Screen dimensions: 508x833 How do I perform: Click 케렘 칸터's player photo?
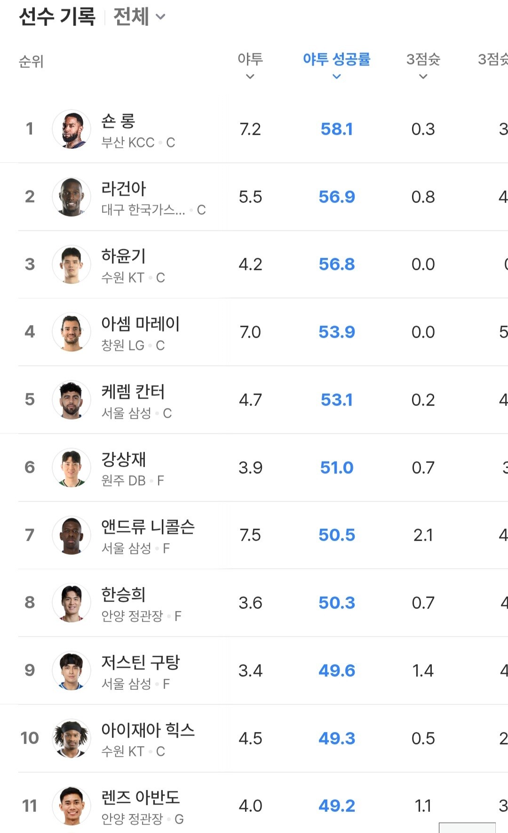71,400
